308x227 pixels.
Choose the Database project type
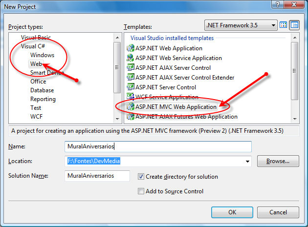click(42, 90)
